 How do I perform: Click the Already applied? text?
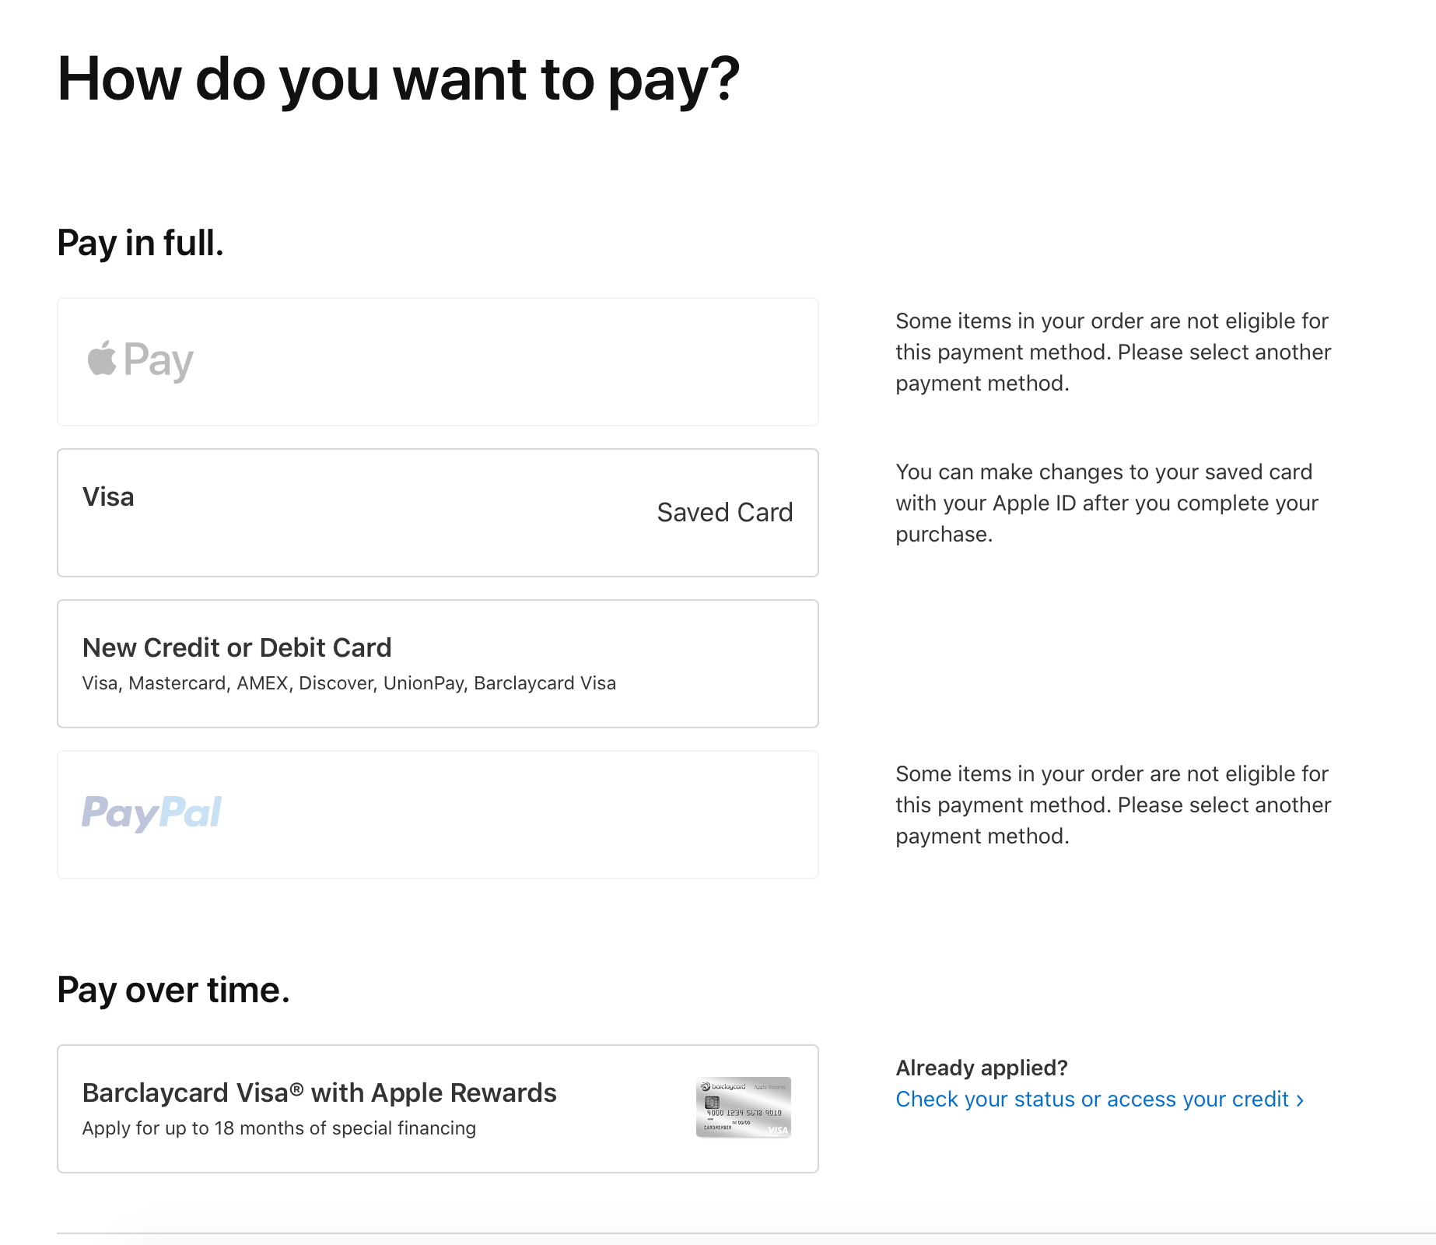tap(982, 1067)
